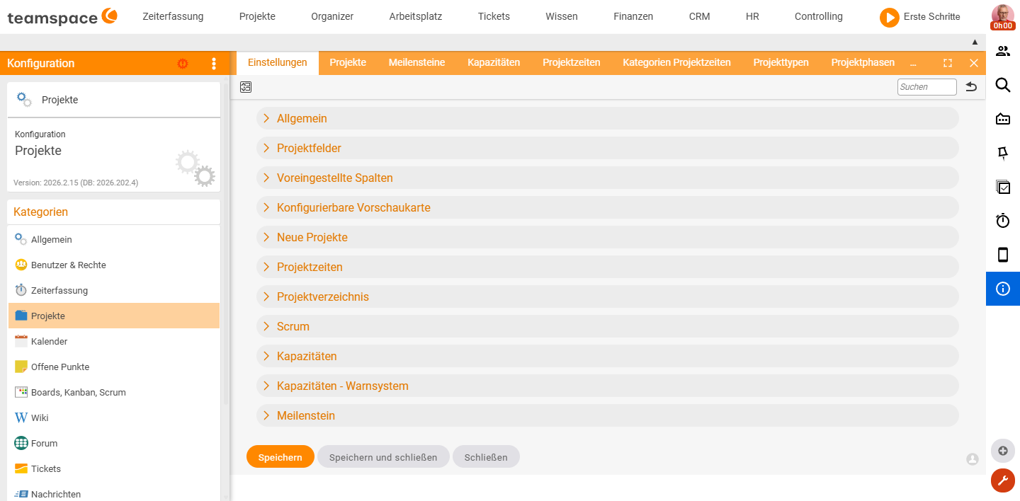Click Speichern und schließen button
This screenshot has width=1020, height=501.
point(383,457)
